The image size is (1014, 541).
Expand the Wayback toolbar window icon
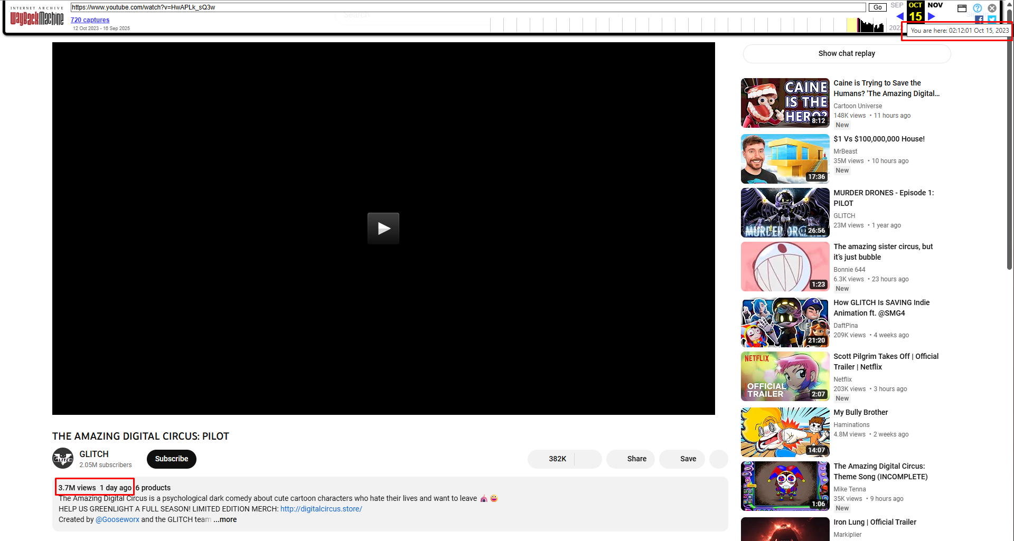click(962, 8)
